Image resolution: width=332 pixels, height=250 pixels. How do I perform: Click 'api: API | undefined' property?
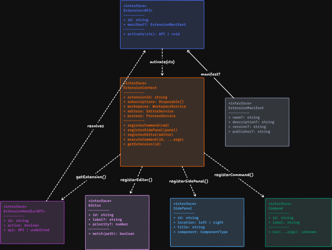(28, 230)
